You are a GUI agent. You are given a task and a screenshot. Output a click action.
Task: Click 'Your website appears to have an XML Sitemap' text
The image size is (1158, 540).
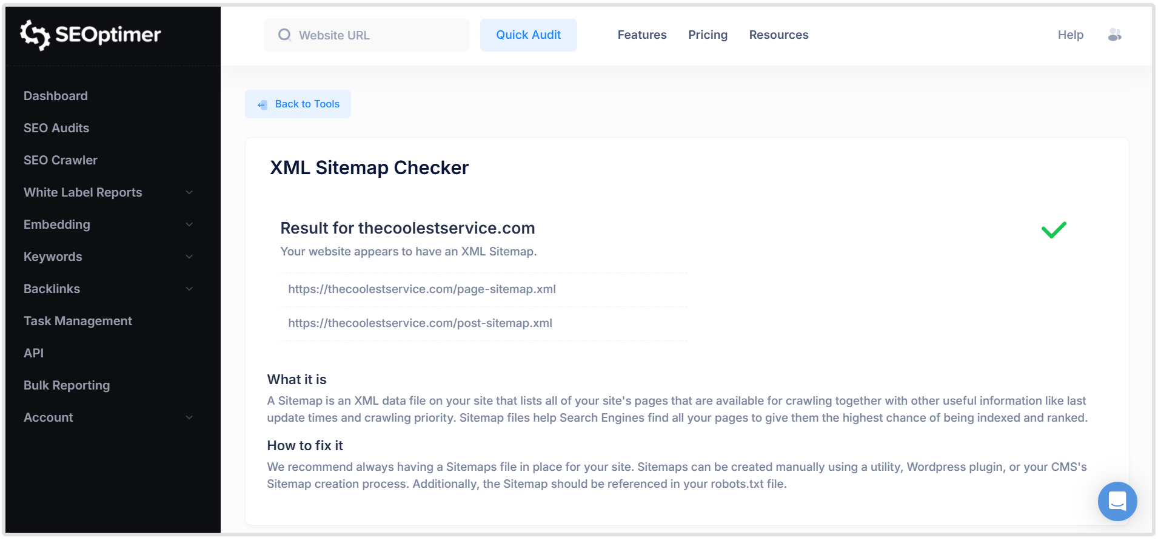409,252
